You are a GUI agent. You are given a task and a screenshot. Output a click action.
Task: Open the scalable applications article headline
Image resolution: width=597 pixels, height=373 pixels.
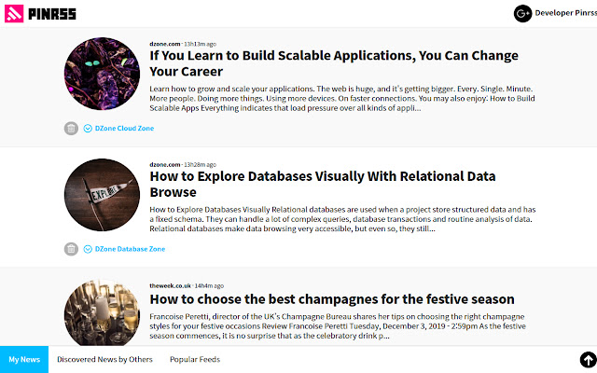pyautogui.click(x=333, y=62)
